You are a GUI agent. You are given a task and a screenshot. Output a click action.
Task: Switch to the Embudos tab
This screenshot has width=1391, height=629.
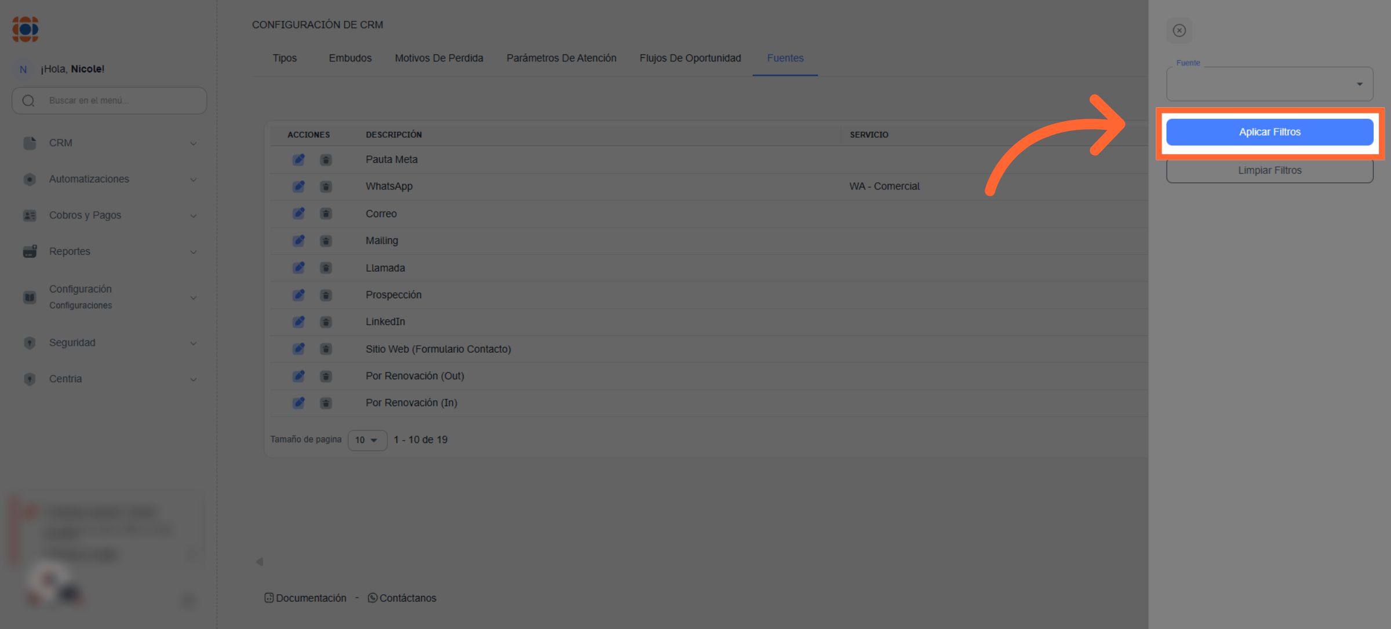pyautogui.click(x=350, y=58)
